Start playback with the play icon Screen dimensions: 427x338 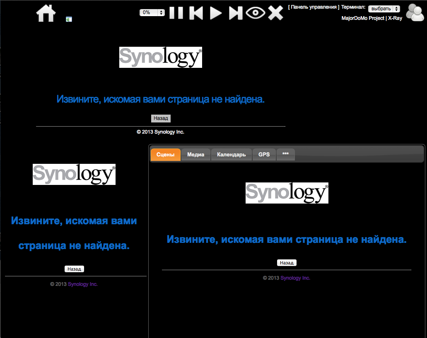tap(216, 13)
